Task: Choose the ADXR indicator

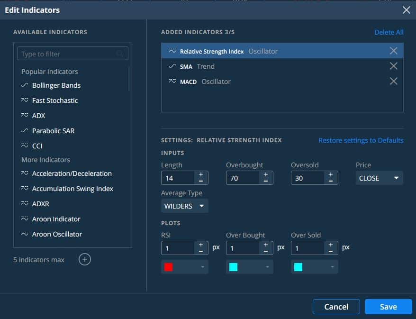Action: tap(41, 203)
